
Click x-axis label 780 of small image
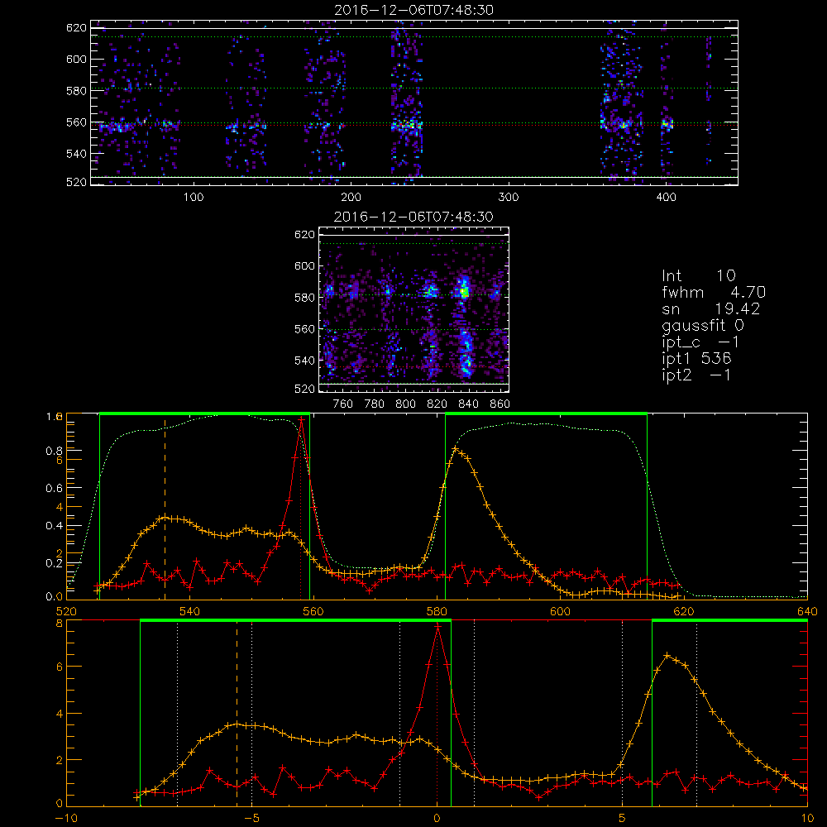pos(375,404)
